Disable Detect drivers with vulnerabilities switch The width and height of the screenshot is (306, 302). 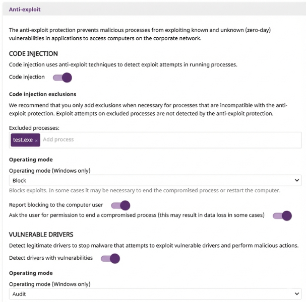110,259
